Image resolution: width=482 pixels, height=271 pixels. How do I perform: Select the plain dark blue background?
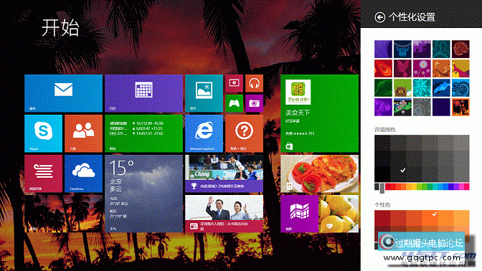click(x=441, y=107)
